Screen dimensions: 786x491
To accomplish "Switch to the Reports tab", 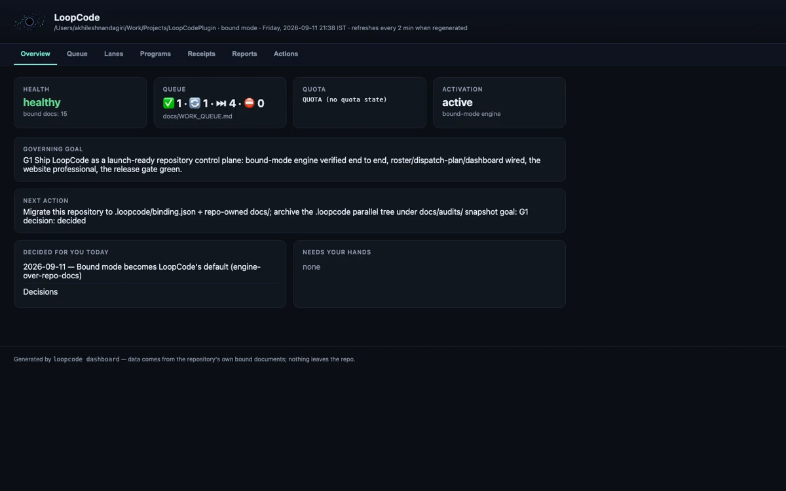I will (244, 54).
